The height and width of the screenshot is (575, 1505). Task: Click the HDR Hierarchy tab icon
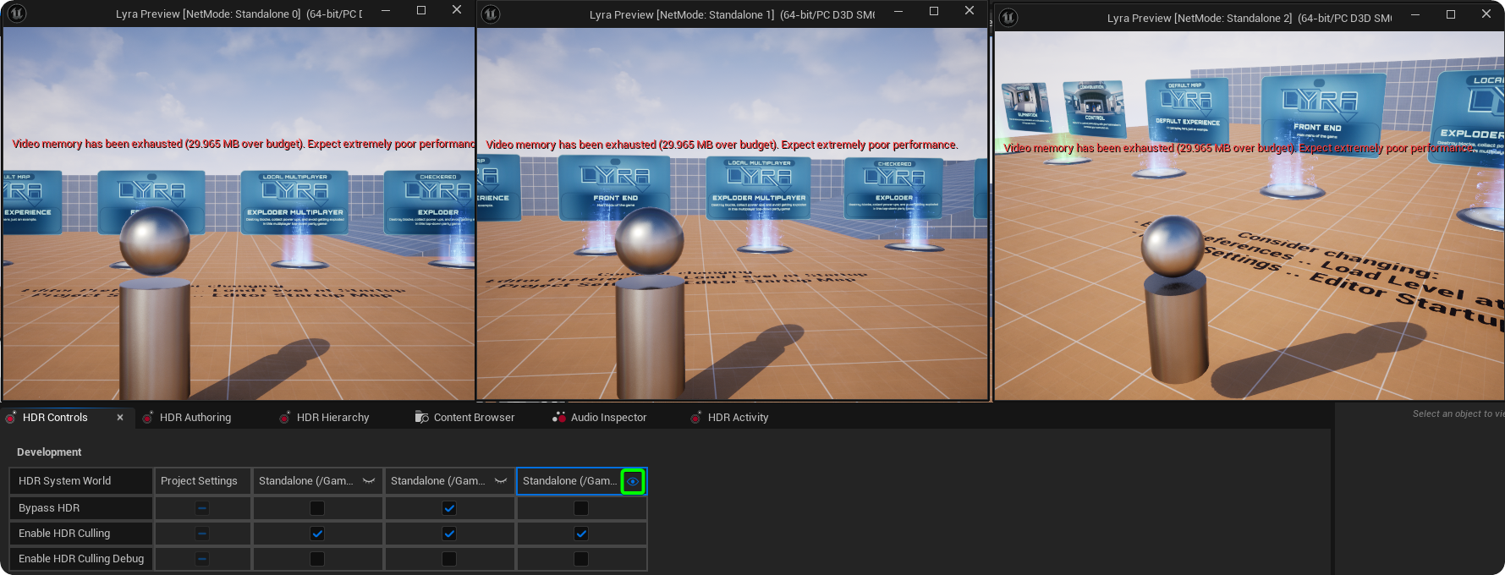click(285, 418)
